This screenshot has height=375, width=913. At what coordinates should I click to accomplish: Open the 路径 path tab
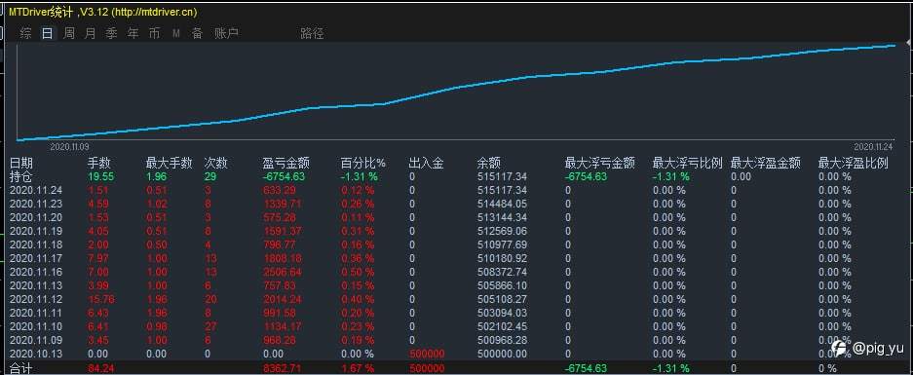[312, 33]
